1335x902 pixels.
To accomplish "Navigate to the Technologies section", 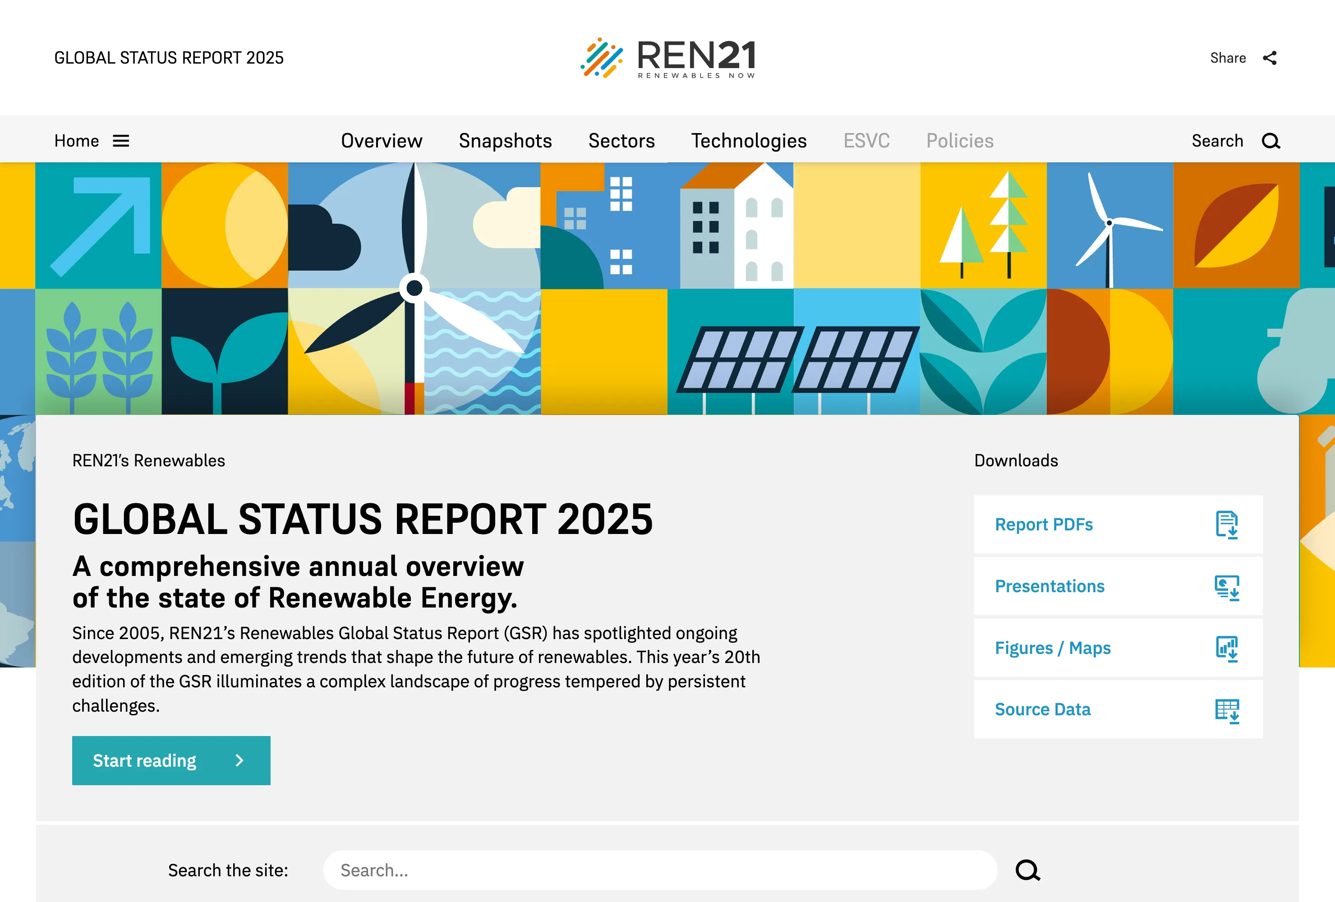I will 749,140.
